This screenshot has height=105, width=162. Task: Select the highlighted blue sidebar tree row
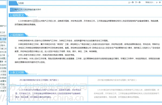coord(3,39)
